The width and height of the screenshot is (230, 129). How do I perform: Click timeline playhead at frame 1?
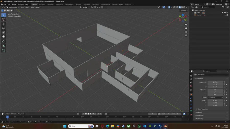(7, 117)
